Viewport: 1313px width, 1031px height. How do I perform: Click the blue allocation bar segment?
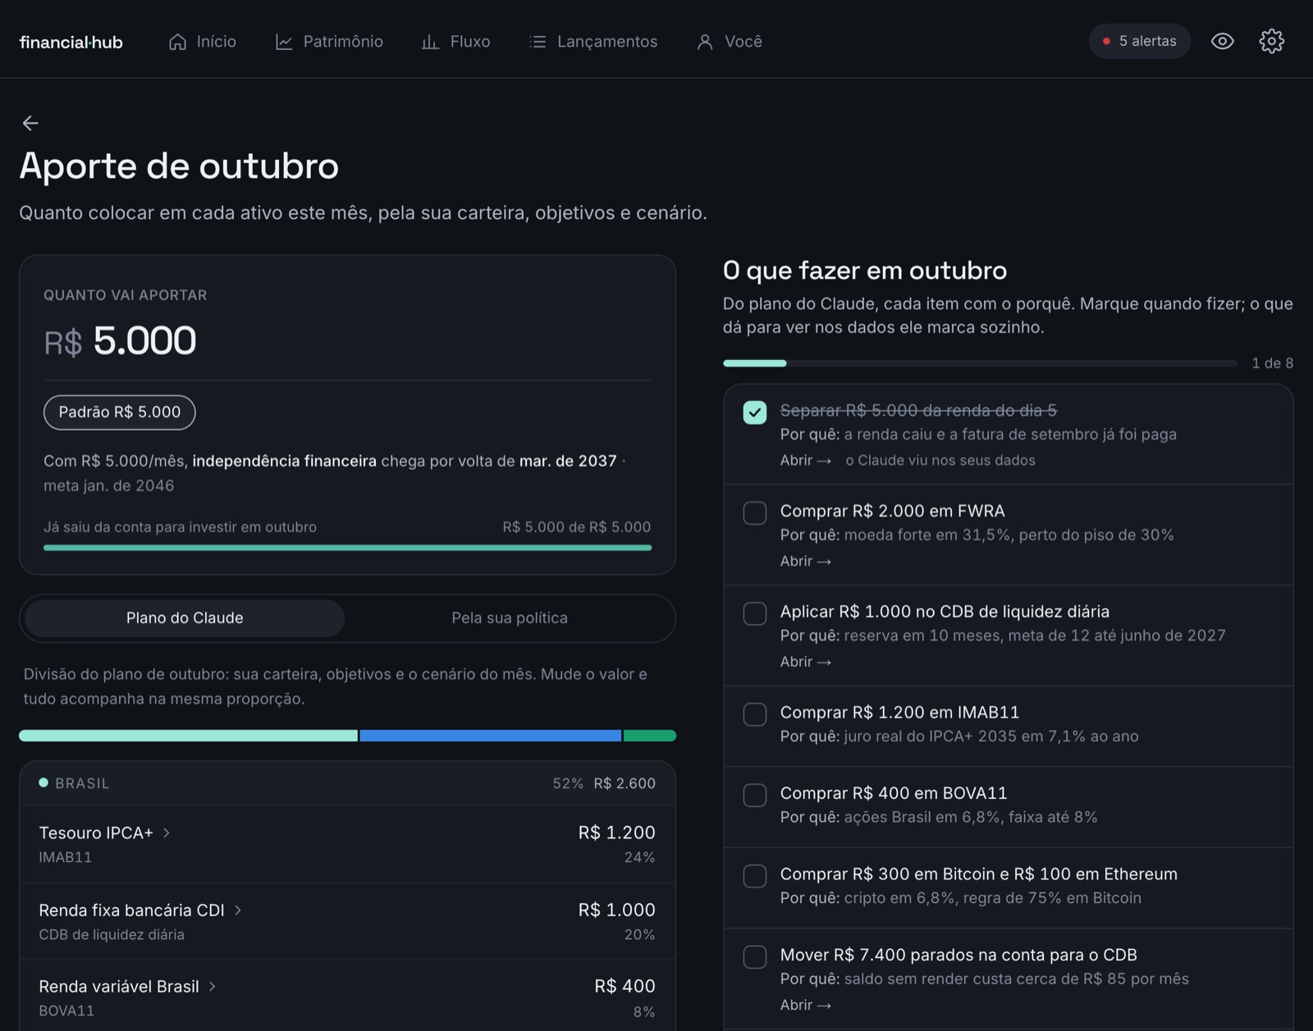pos(490,736)
